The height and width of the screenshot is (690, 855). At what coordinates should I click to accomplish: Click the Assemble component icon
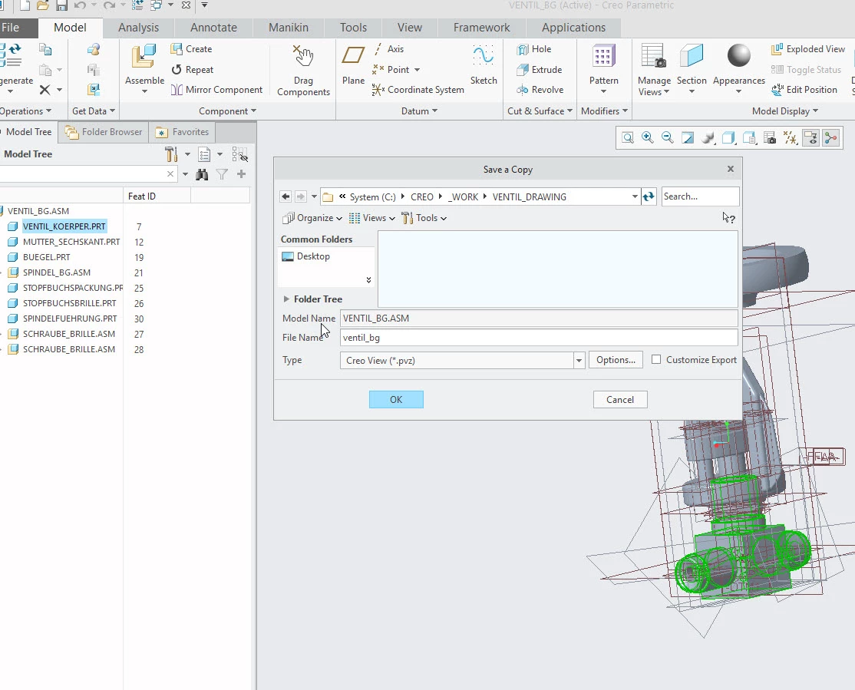click(x=144, y=58)
